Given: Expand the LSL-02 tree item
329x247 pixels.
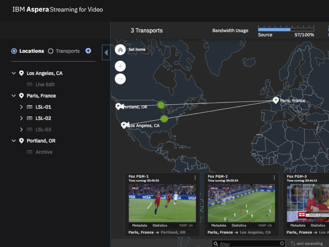Looking at the screenshot, I should pyautogui.click(x=22, y=118).
